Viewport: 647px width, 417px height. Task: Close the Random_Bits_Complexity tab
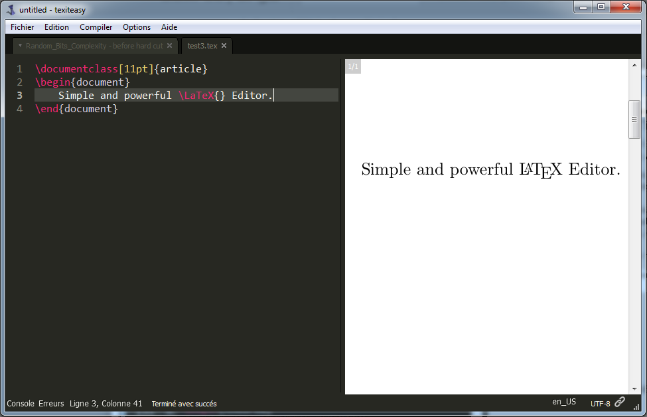point(169,46)
